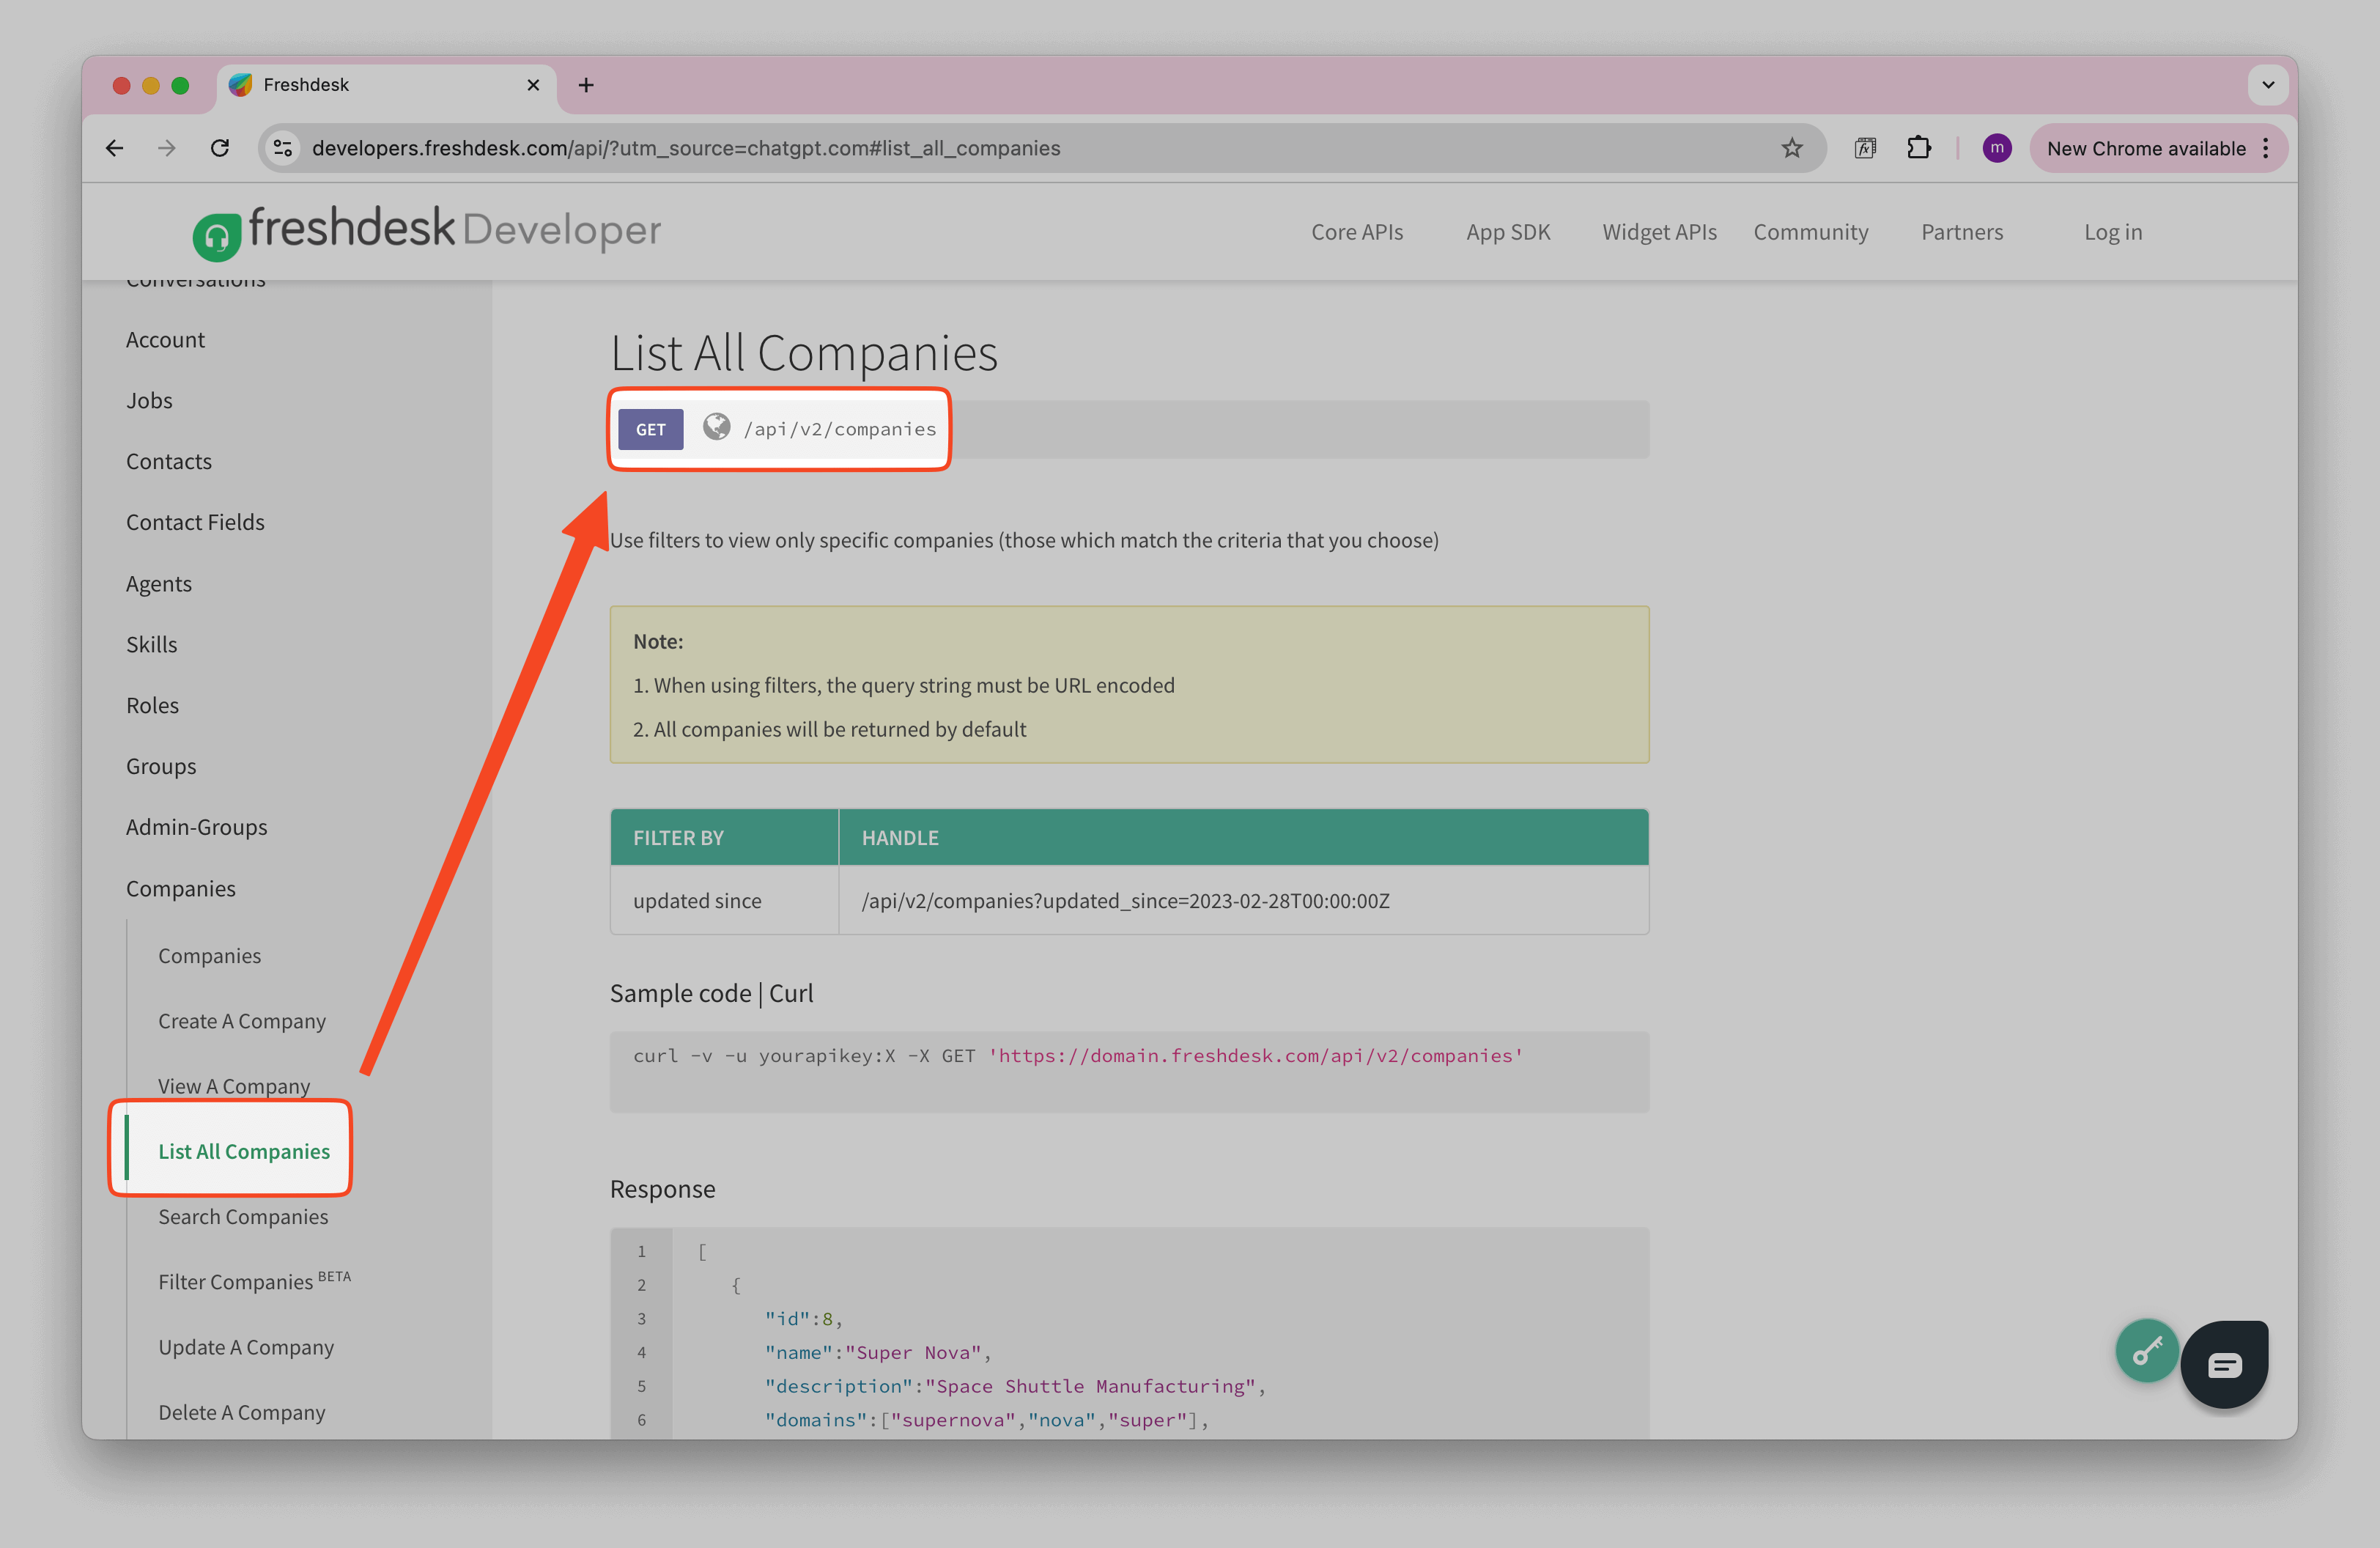
Task: Open a new tab with plus icon
Action: coord(586,85)
